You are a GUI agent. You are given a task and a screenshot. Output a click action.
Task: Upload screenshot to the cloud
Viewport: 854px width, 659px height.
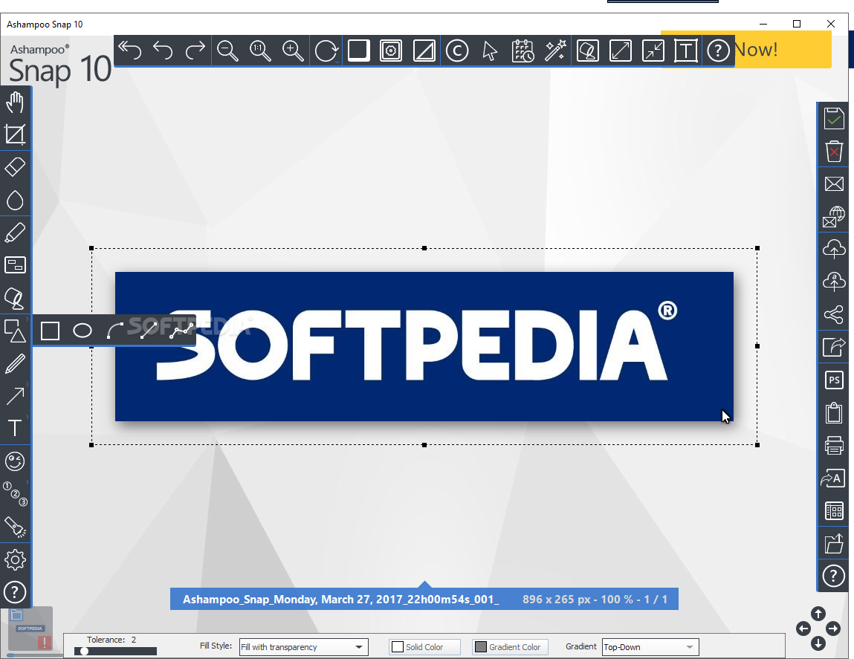[x=834, y=249]
